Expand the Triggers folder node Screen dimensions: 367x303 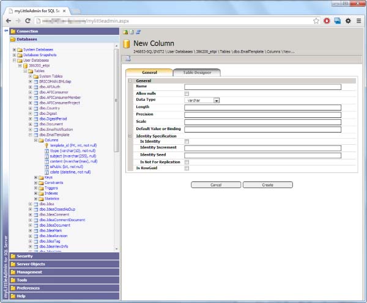pyautogui.click(x=36, y=188)
